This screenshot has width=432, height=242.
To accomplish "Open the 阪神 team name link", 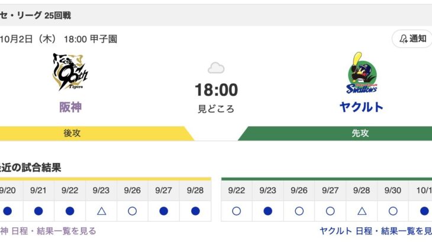I will click(70, 107).
